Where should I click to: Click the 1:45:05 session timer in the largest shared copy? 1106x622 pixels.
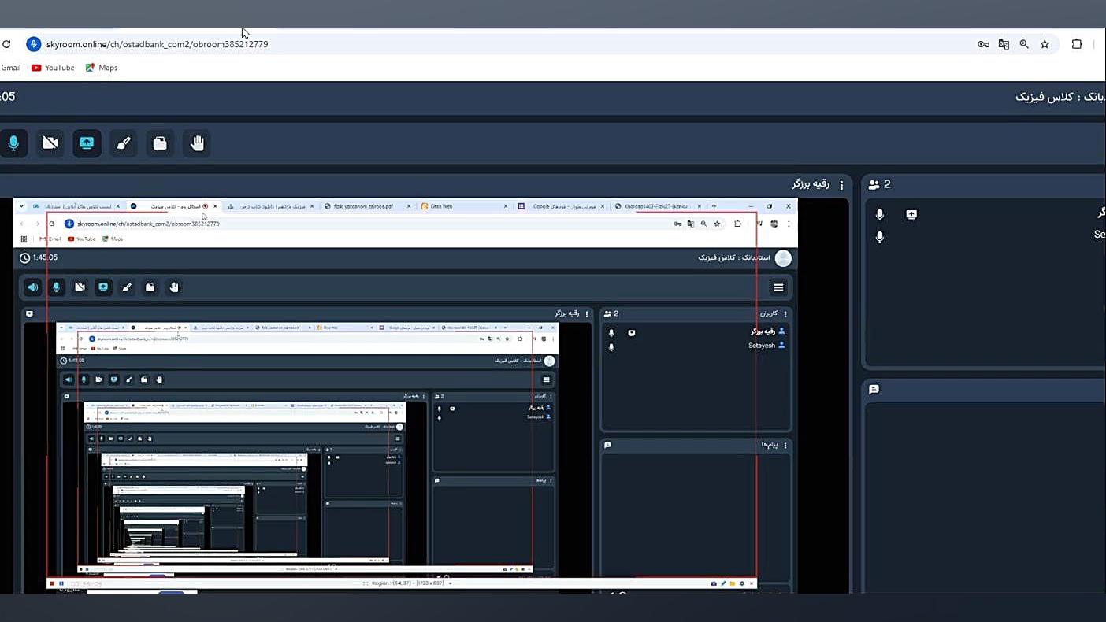[x=39, y=257]
